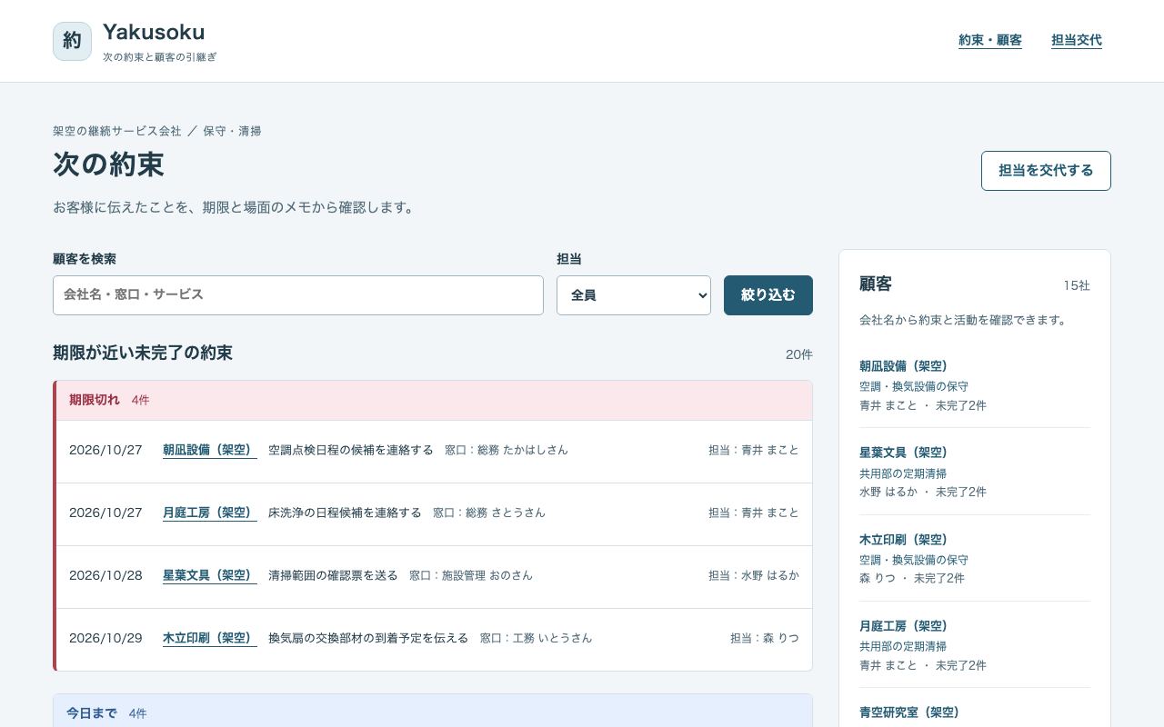Click the 水野 はるか ・ 未完了2件 sidebar text
The height and width of the screenshot is (727, 1164).
923,492
